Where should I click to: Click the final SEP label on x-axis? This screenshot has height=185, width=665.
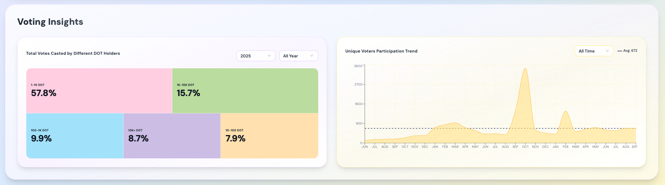(x=634, y=147)
